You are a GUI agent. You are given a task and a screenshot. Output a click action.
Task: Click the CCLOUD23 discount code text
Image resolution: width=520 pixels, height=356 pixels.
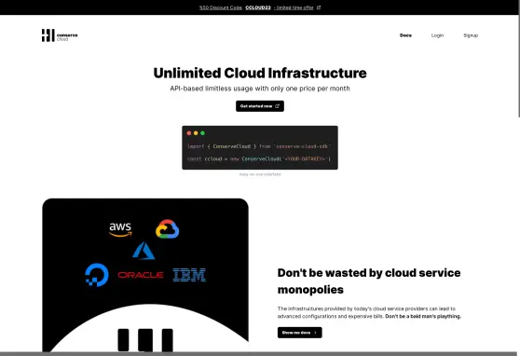tap(258, 7)
